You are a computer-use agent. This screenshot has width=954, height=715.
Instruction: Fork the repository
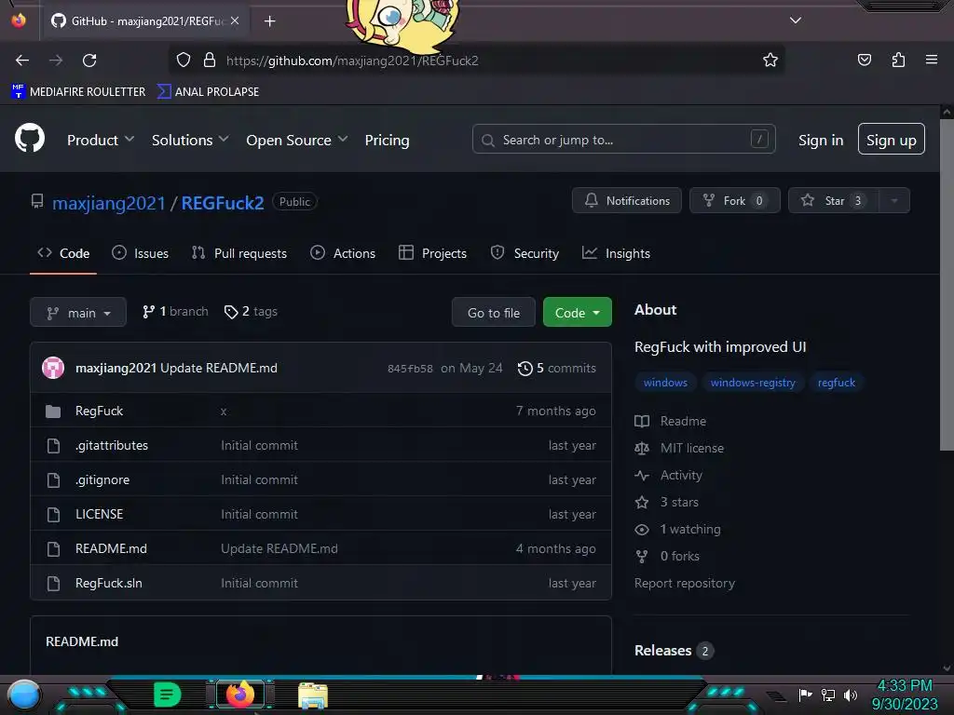(734, 201)
